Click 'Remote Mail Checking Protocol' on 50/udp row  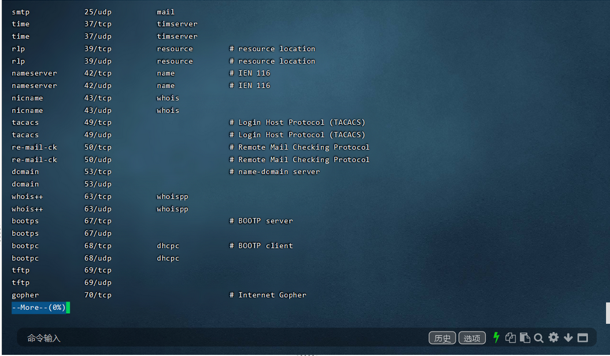(x=304, y=160)
